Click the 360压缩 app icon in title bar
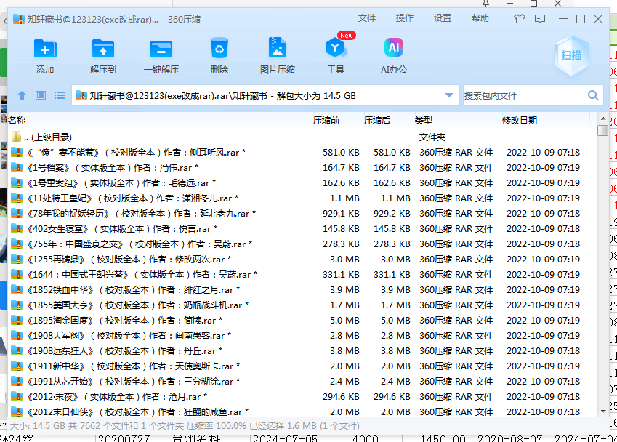The image size is (617, 442). click(x=18, y=19)
